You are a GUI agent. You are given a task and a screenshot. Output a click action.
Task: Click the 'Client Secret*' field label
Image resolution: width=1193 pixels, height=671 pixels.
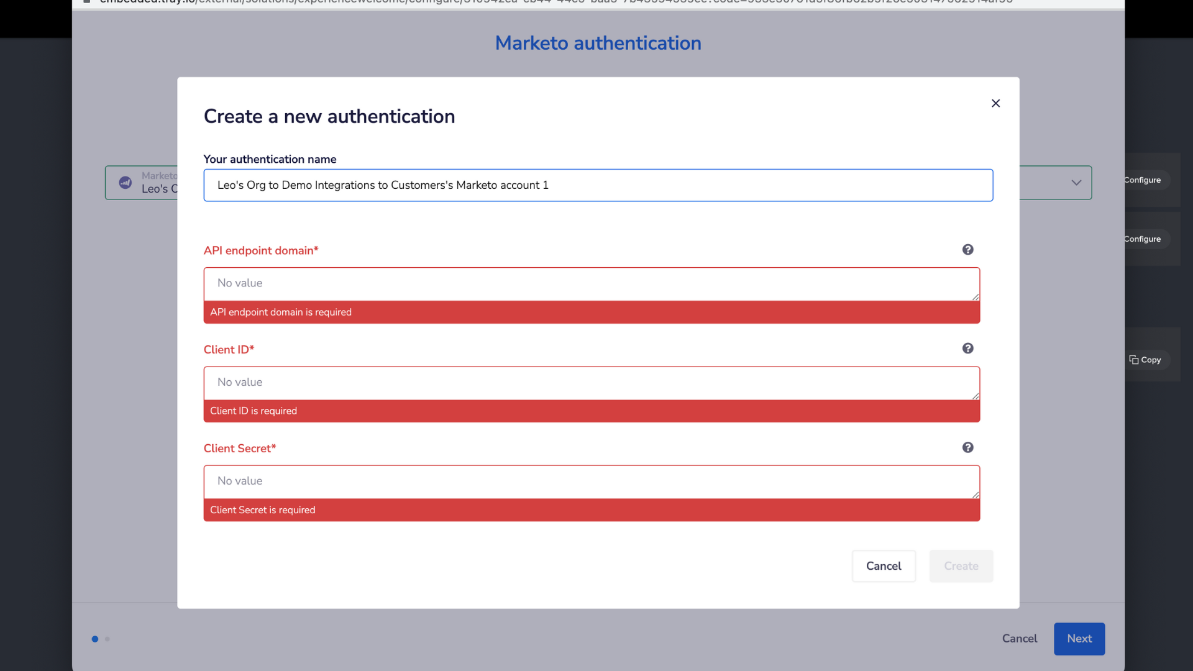point(240,449)
